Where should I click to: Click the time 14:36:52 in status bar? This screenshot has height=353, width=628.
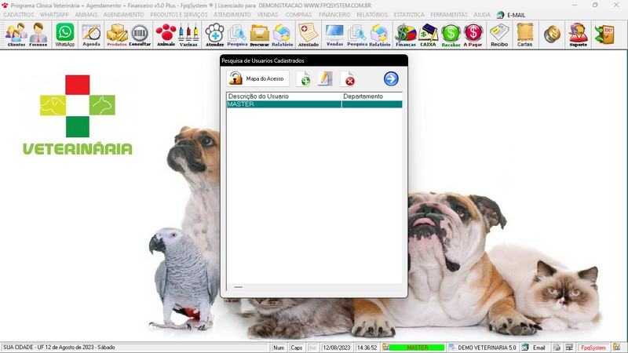click(367, 348)
